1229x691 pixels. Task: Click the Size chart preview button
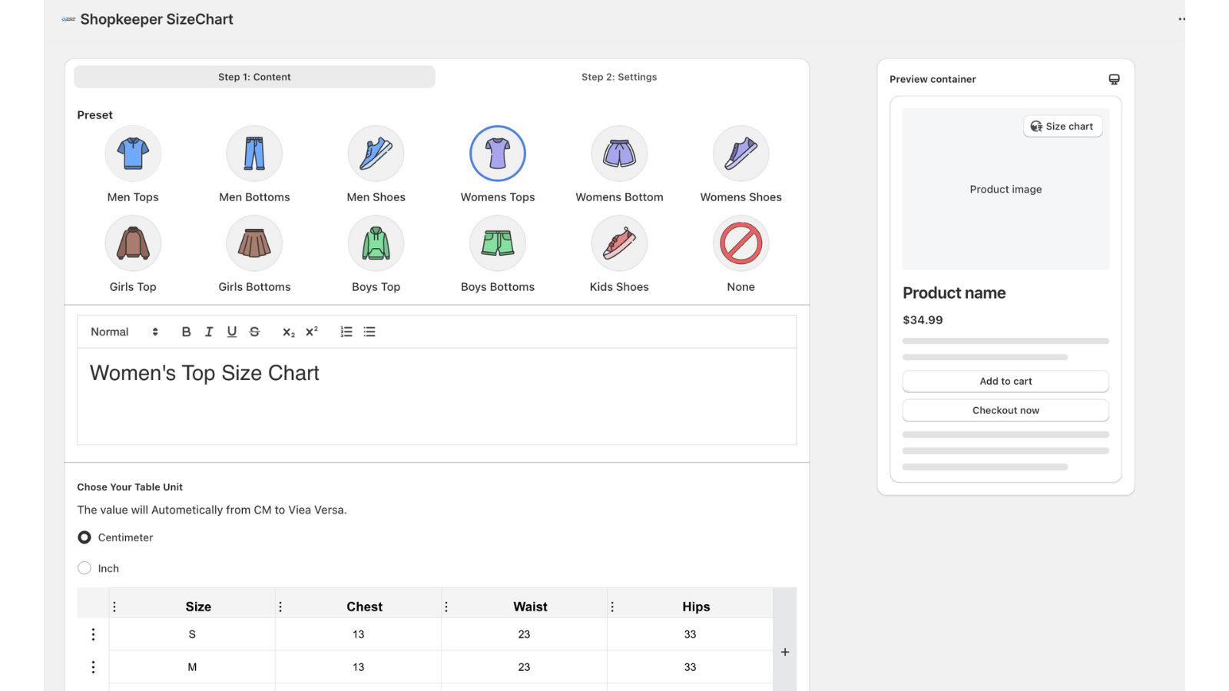click(x=1062, y=127)
